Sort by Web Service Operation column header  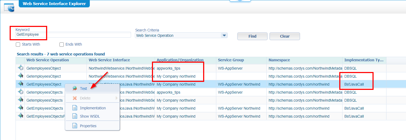[47, 60]
